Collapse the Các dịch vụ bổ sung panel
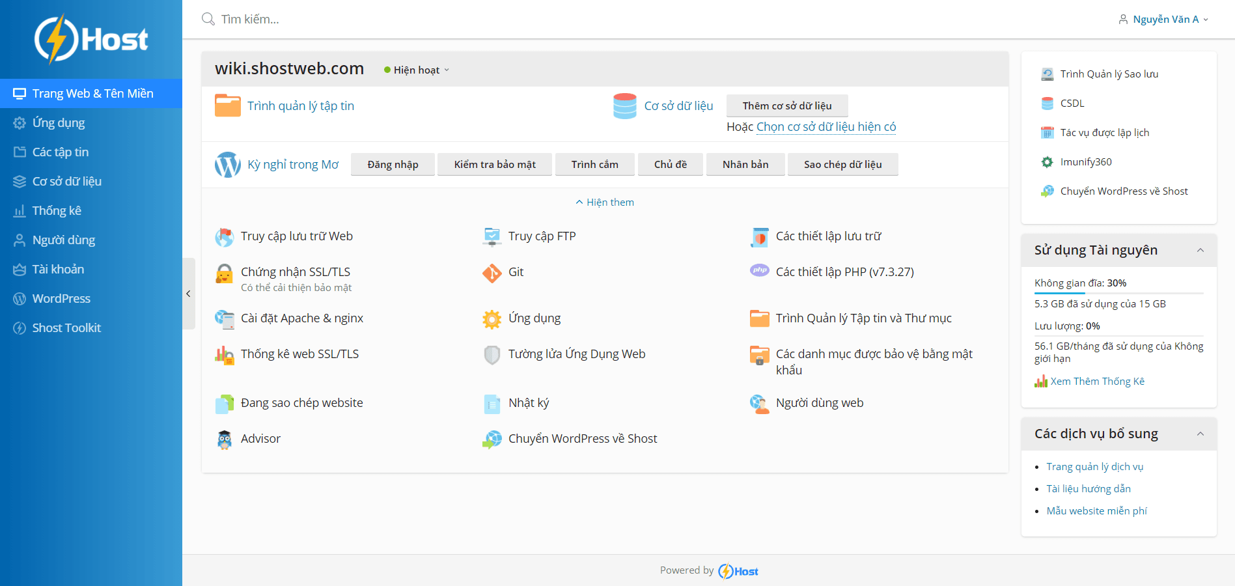 (x=1200, y=434)
